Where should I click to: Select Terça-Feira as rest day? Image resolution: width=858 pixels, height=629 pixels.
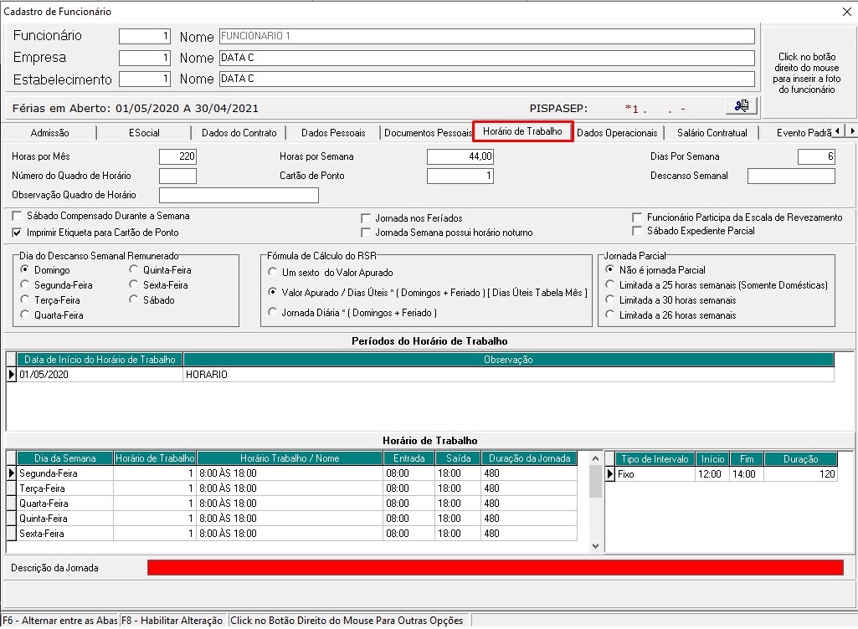click(x=24, y=299)
